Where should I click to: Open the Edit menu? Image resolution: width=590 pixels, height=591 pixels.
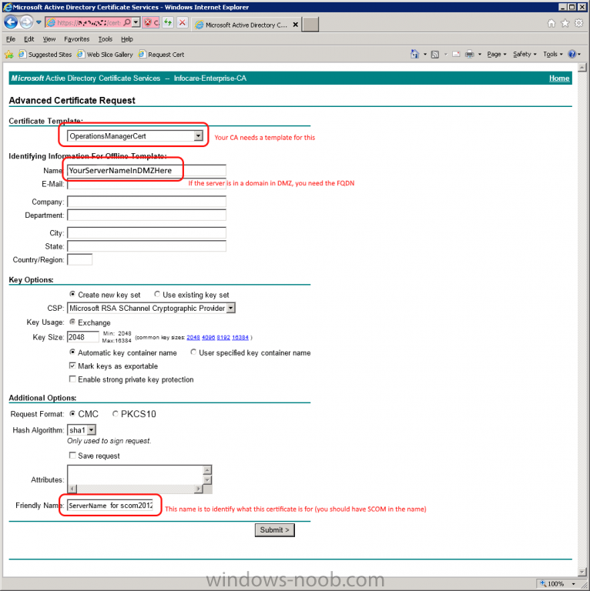tap(28, 38)
